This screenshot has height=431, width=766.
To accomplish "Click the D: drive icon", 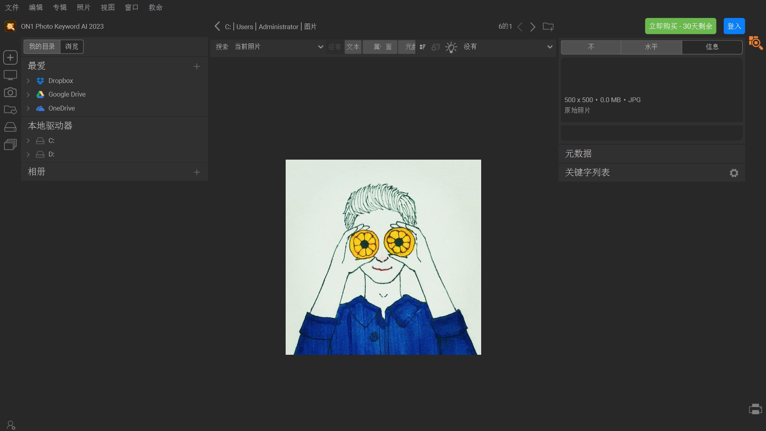I will point(40,154).
